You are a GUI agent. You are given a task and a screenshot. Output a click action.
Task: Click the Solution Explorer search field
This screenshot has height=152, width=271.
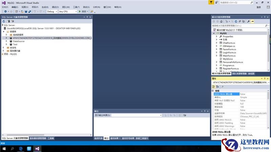pos(238,26)
